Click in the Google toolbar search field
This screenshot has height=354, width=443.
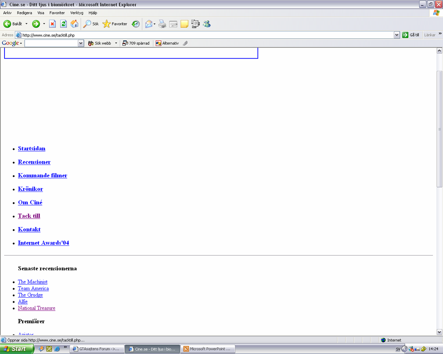click(x=51, y=43)
